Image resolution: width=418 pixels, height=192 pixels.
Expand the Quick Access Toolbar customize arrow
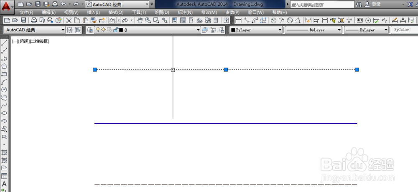click(x=152, y=4)
